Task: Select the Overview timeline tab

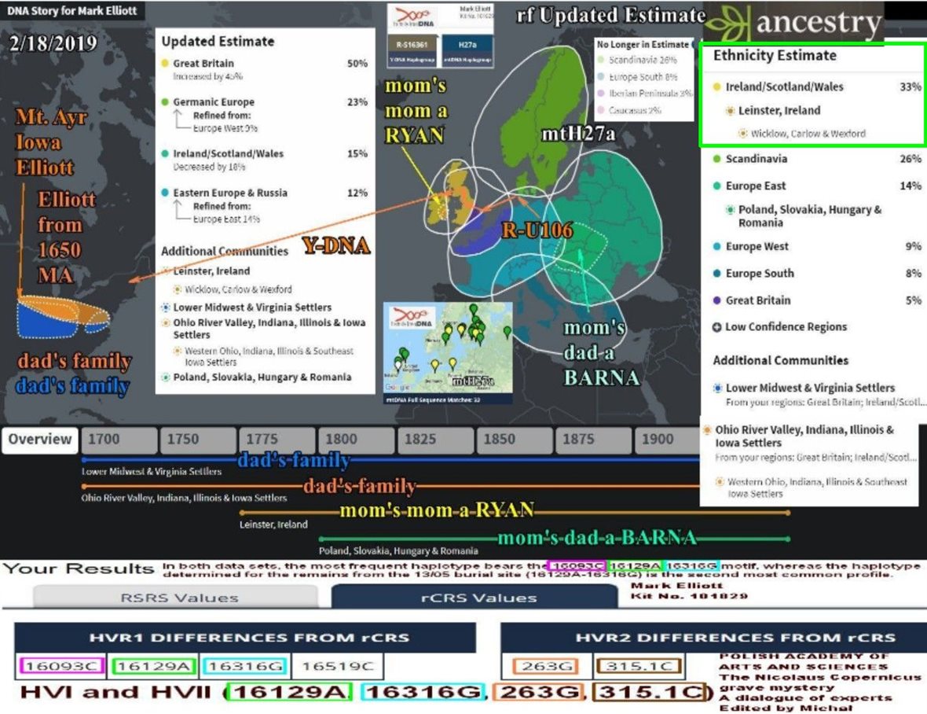Action: 40,440
